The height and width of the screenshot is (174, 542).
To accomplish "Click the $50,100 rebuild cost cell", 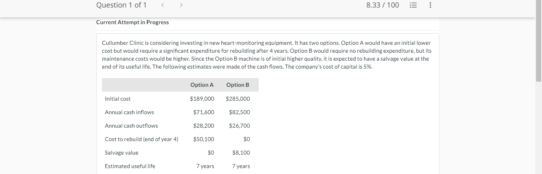I will pyautogui.click(x=204, y=139).
